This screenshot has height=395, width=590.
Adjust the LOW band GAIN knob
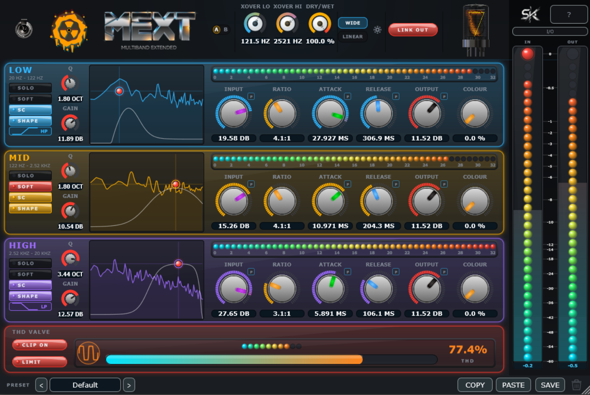(70, 123)
